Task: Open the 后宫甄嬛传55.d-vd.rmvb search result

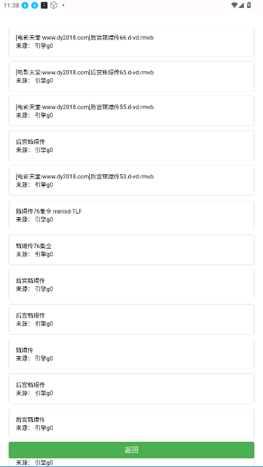Action: pos(132,111)
